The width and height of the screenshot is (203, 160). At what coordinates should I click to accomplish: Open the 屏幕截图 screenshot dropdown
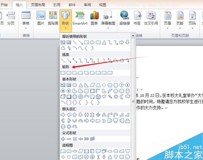(108, 20)
